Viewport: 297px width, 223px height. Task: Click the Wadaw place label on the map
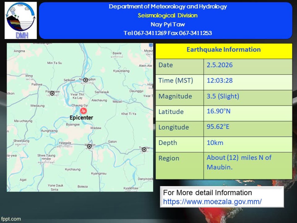[96, 128]
